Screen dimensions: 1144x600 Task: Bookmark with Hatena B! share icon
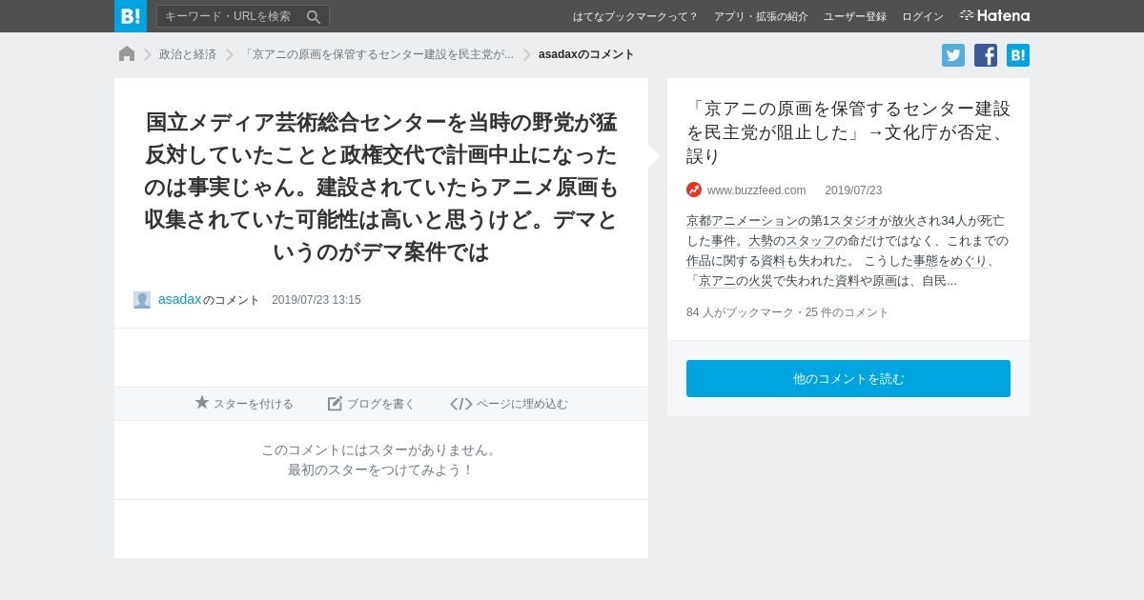pyautogui.click(x=1018, y=55)
